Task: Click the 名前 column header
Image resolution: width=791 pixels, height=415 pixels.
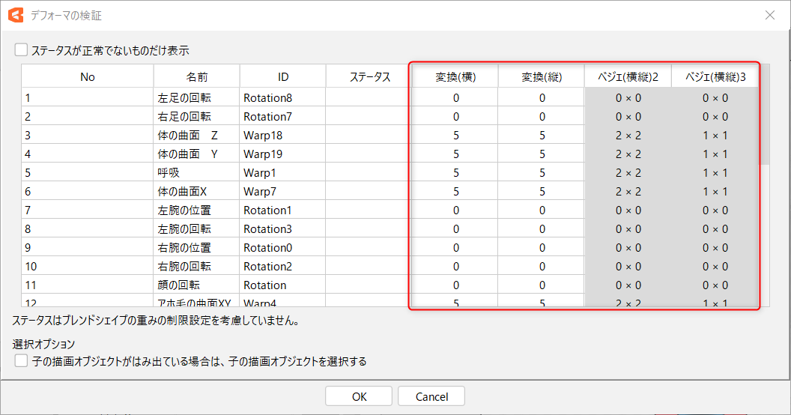Action: 197,76
